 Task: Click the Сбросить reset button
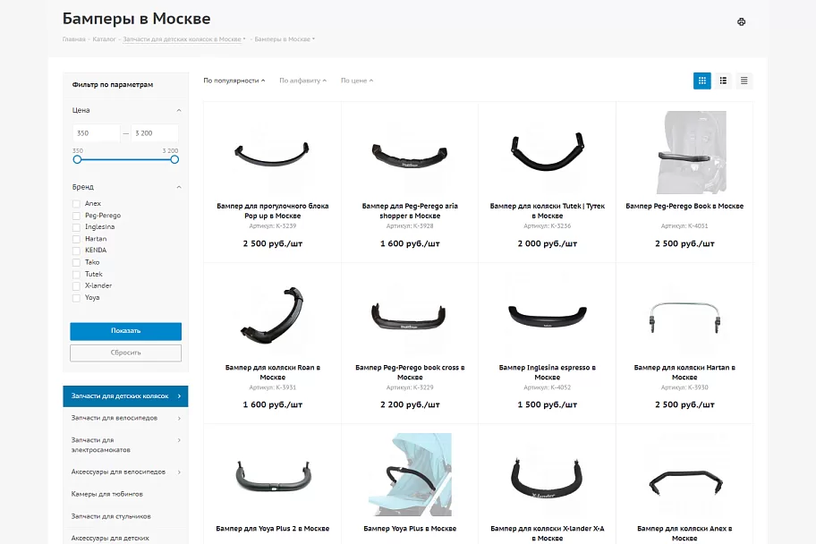(x=126, y=353)
